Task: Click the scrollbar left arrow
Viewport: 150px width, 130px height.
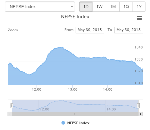Action: 10,114
